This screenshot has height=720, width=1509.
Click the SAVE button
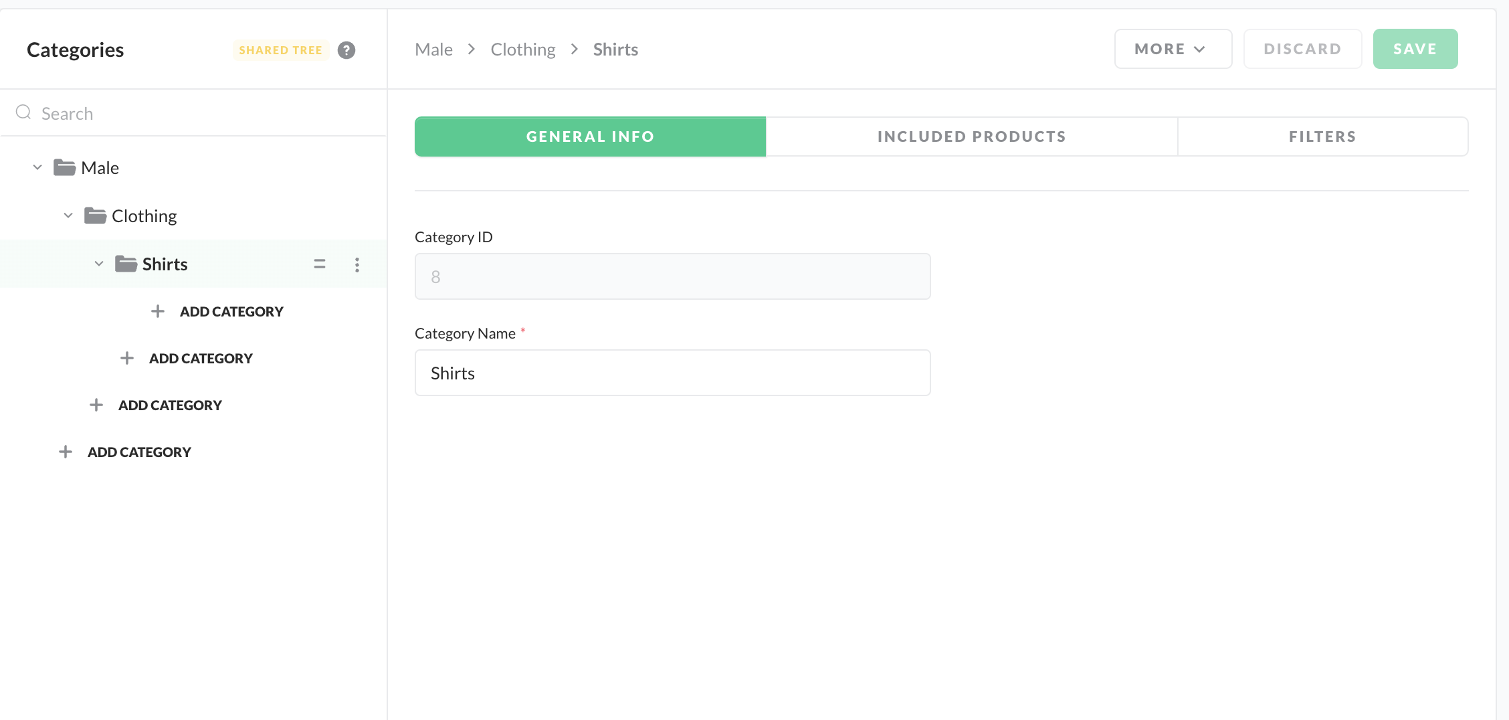[x=1415, y=49]
